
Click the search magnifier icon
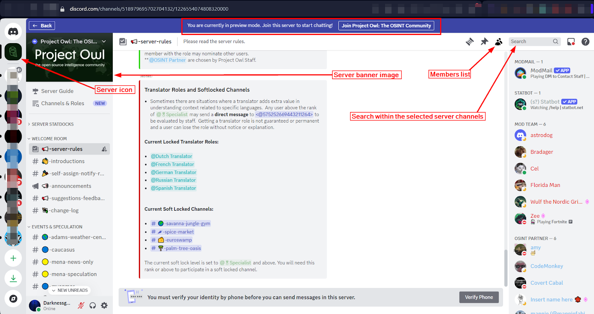[555, 42]
